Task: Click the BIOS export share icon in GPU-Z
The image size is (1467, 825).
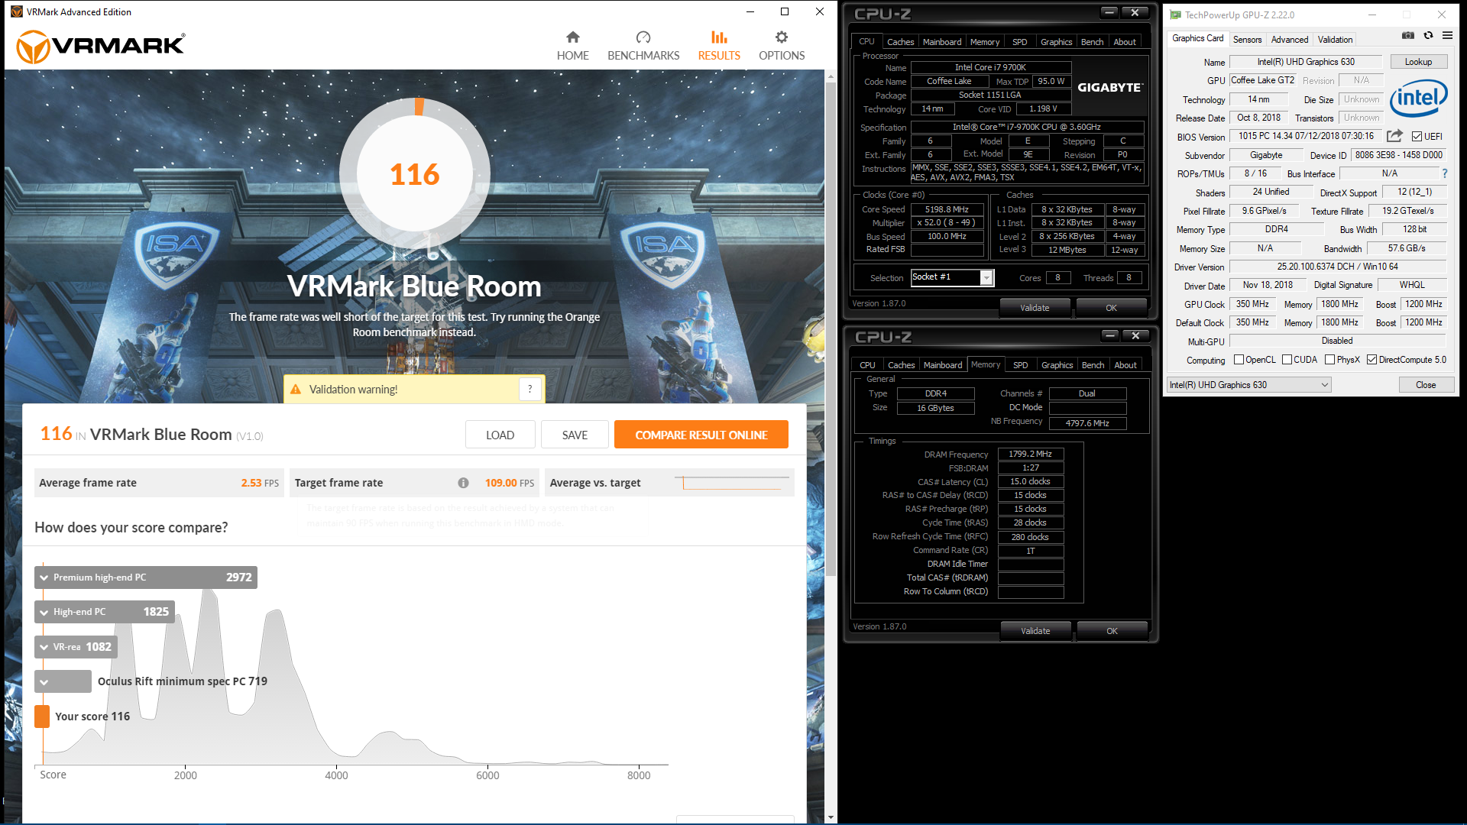Action: tap(1394, 136)
